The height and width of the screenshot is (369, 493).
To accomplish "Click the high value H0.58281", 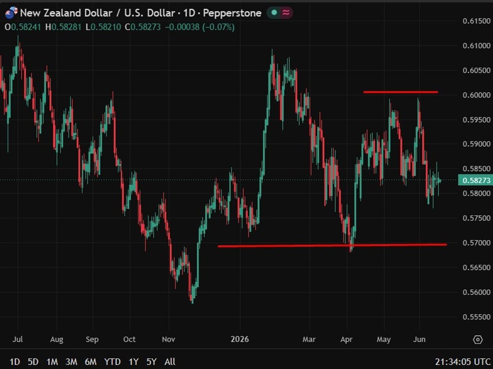I will click(x=63, y=27).
